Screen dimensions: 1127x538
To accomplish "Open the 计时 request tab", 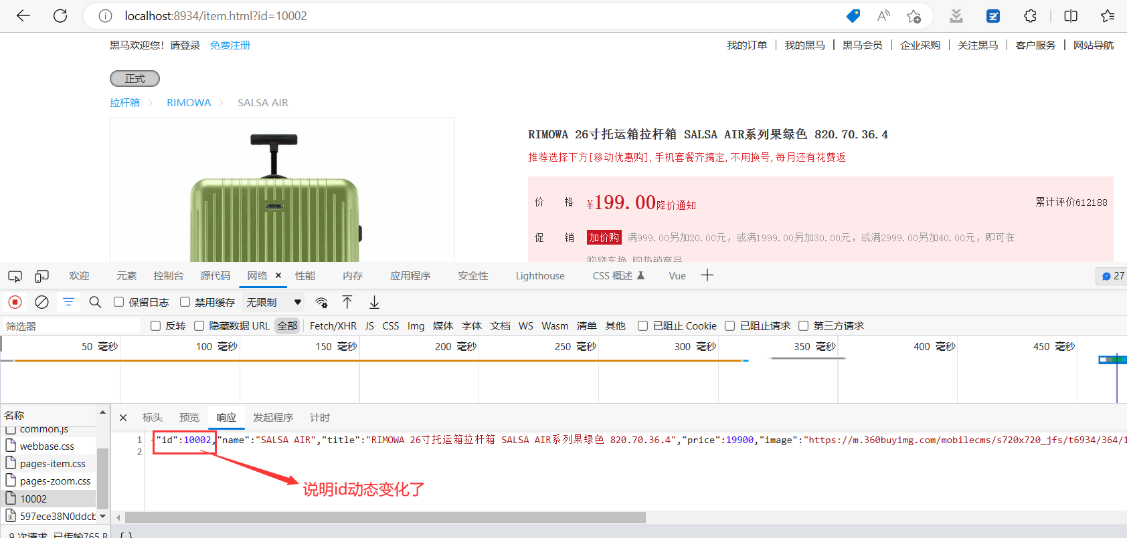I will tap(320, 418).
